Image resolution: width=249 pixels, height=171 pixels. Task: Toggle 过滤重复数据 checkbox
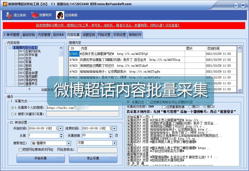pos(164,107)
